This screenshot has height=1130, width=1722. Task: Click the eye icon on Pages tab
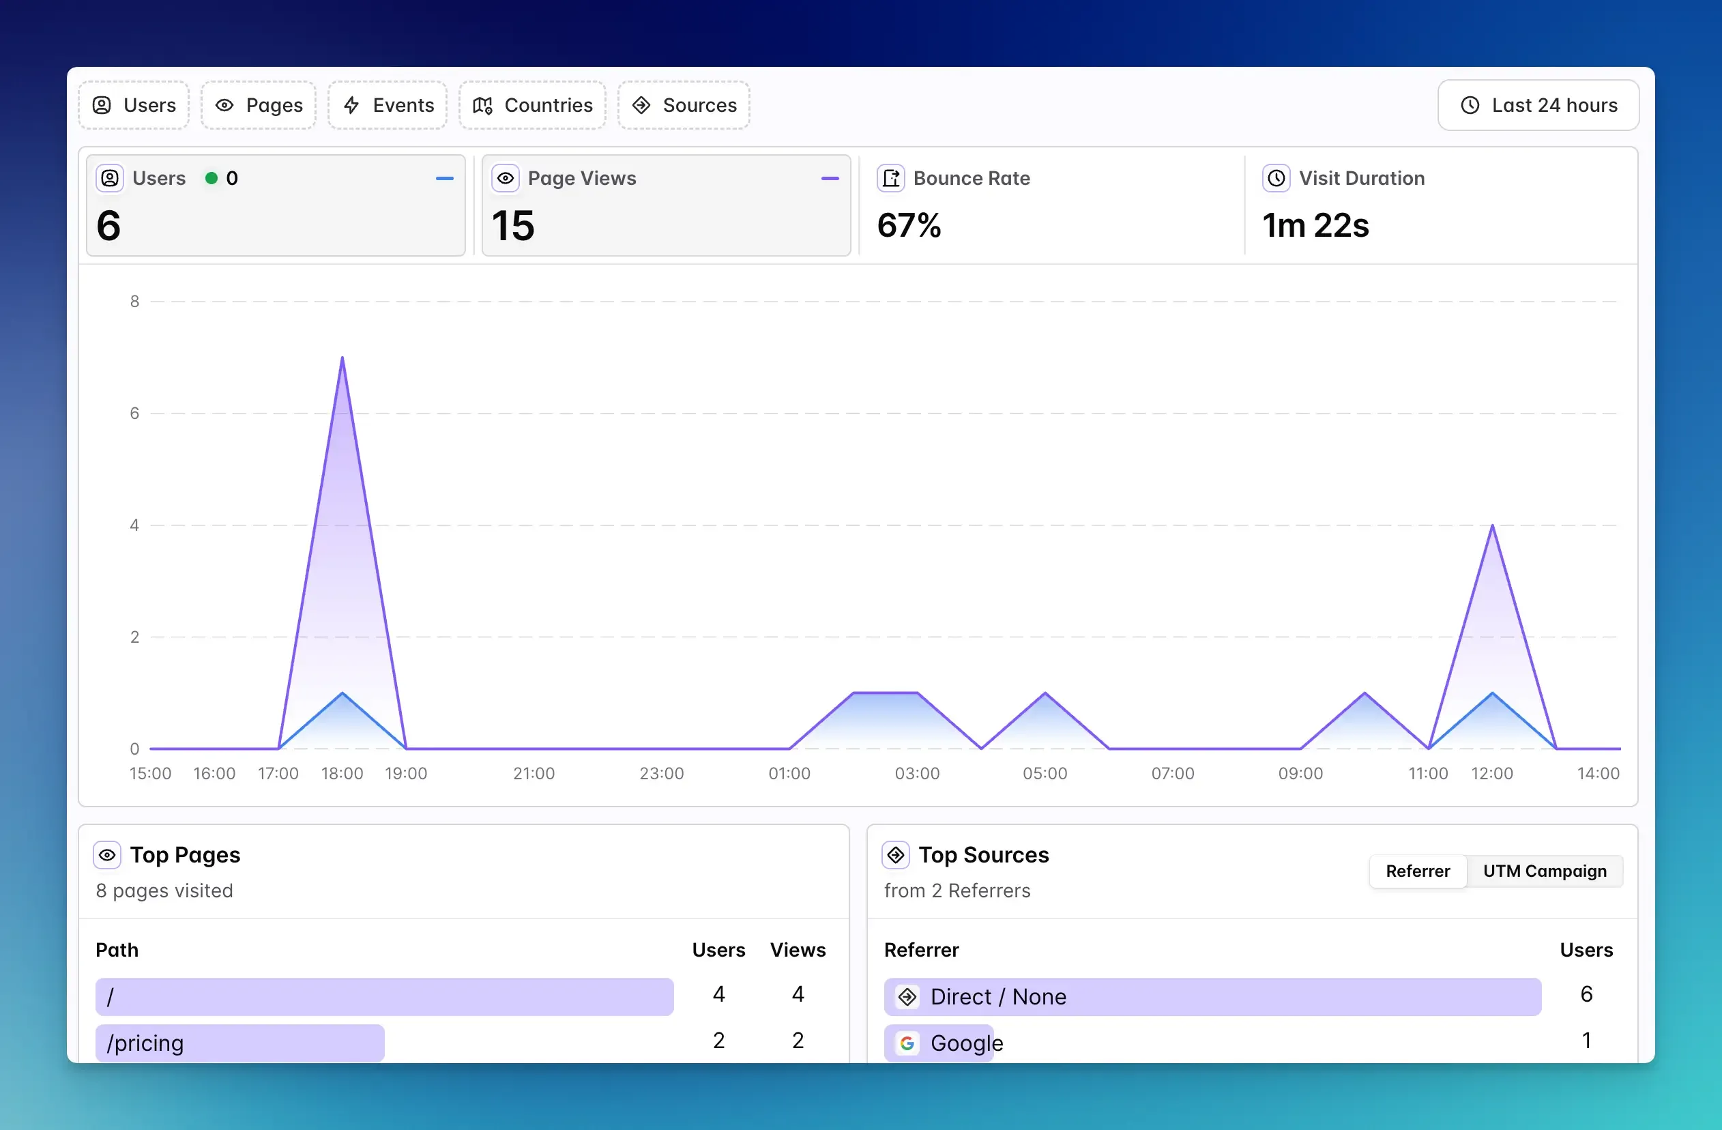pos(224,105)
